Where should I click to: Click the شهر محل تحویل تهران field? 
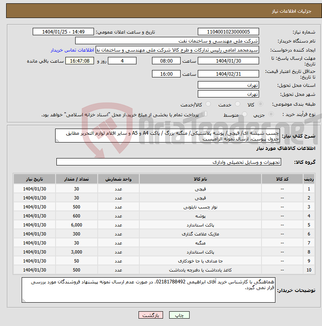(x=228, y=94)
